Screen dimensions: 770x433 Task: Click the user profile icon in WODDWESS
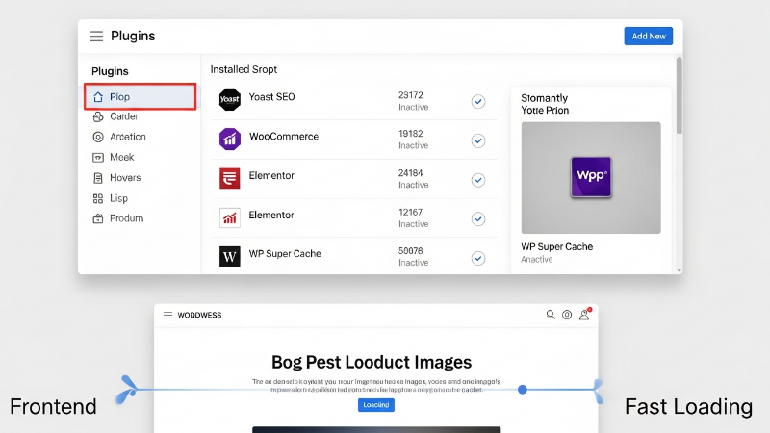[x=584, y=315]
